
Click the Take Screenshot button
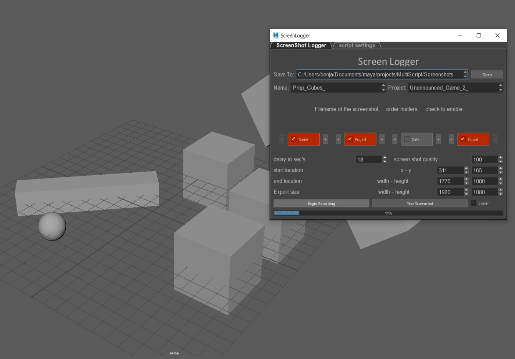click(x=419, y=203)
